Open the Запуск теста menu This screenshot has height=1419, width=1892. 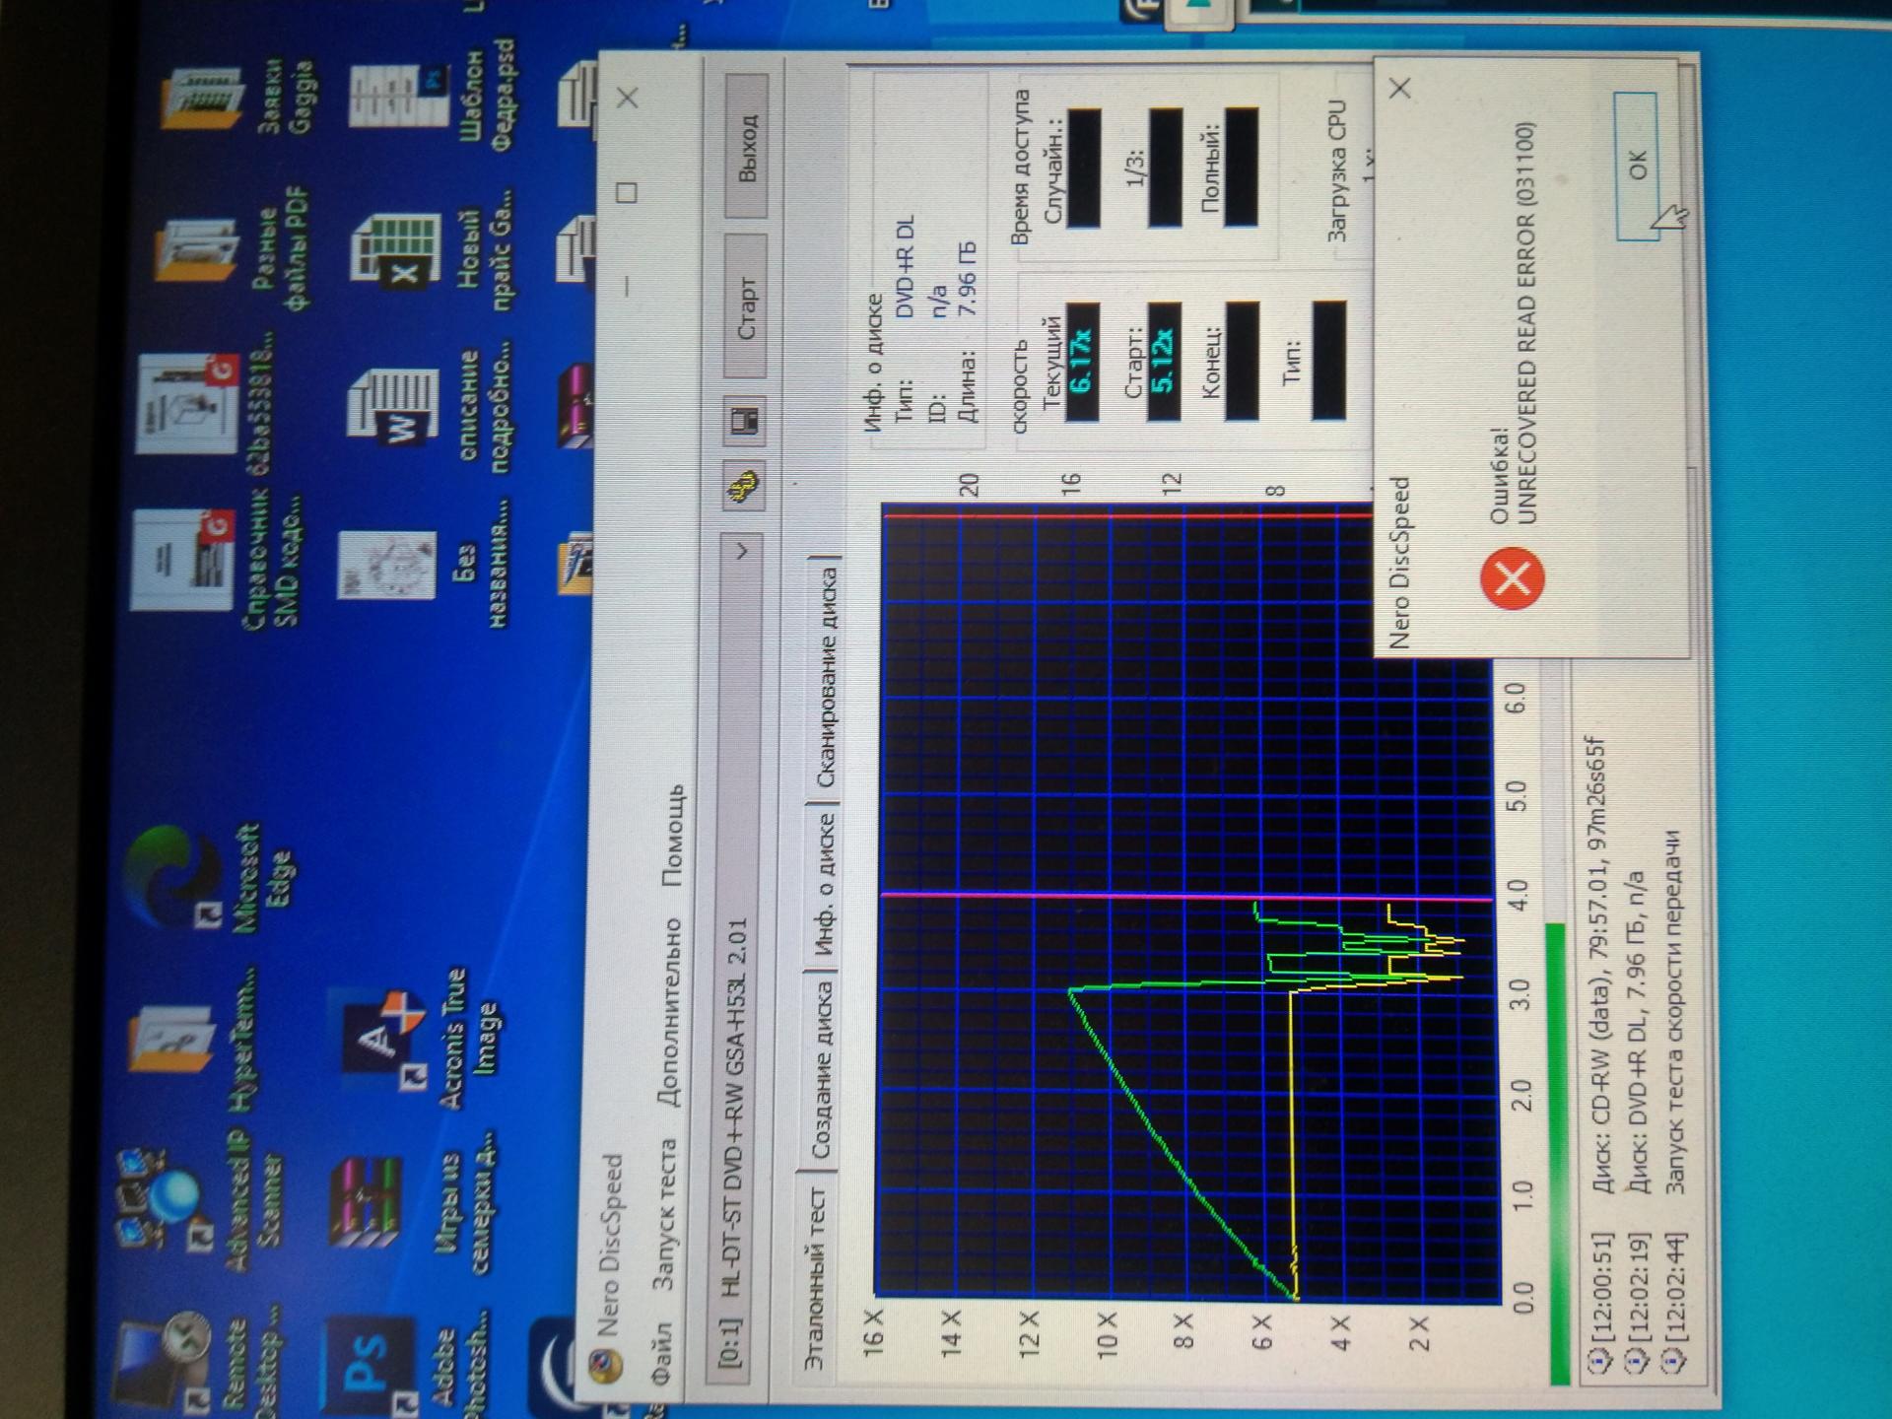(x=667, y=1215)
